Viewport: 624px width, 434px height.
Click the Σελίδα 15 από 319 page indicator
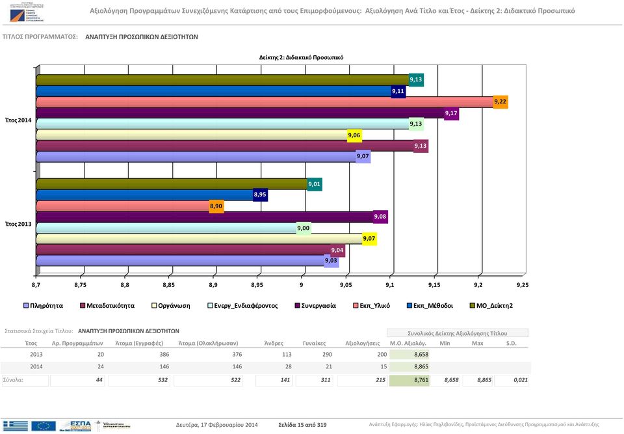(x=302, y=425)
